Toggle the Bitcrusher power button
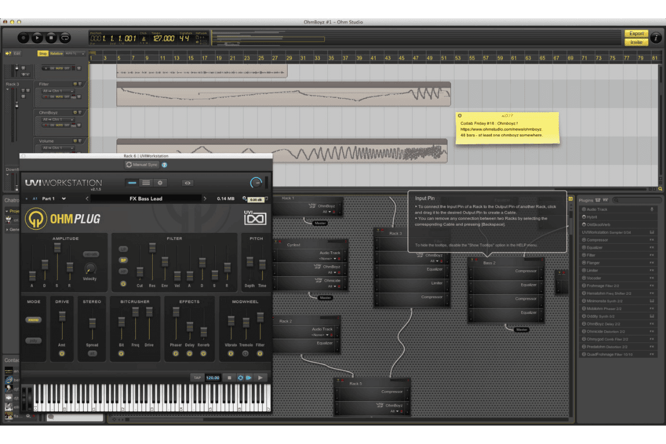 (x=122, y=353)
